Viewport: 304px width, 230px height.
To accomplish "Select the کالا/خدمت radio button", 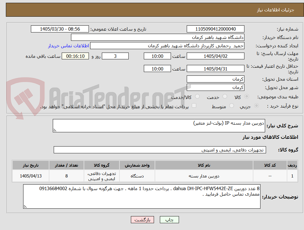I will (197, 96).
